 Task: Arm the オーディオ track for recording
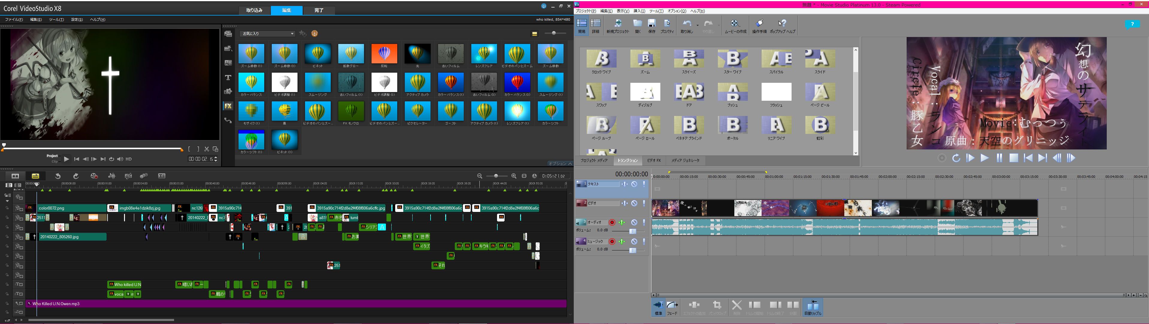612,223
